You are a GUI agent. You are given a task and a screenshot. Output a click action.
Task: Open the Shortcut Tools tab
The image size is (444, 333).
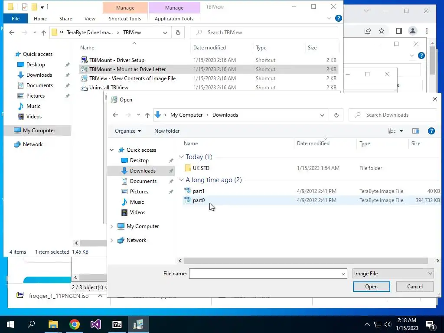pyautogui.click(x=125, y=19)
